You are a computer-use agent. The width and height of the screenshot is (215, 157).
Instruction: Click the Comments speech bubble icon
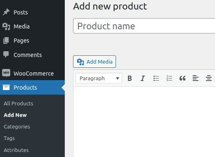tap(6, 55)
